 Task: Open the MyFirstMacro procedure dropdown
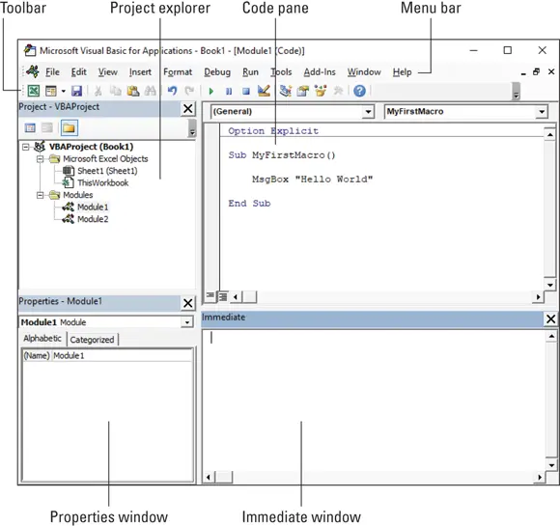(x=542, y=112)
